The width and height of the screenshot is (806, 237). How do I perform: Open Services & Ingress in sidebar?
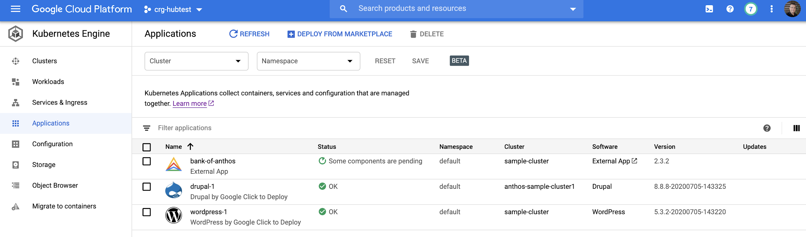click(60, 103)
